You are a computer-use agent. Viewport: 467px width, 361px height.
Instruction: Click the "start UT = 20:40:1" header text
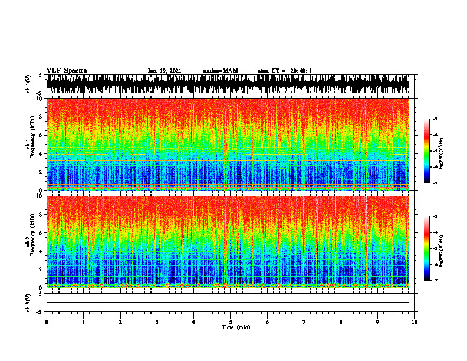click(285, 71)
